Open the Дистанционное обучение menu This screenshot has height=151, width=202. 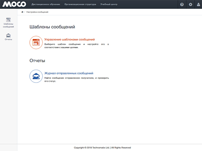click(46, 4)
